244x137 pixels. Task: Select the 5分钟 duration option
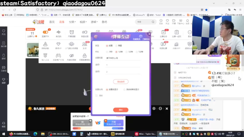137,52
